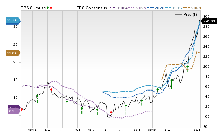Click the green beat arrow after October 2025
Image resolution: width=221 pixels, height=132 pixels.
coord(142,102)
